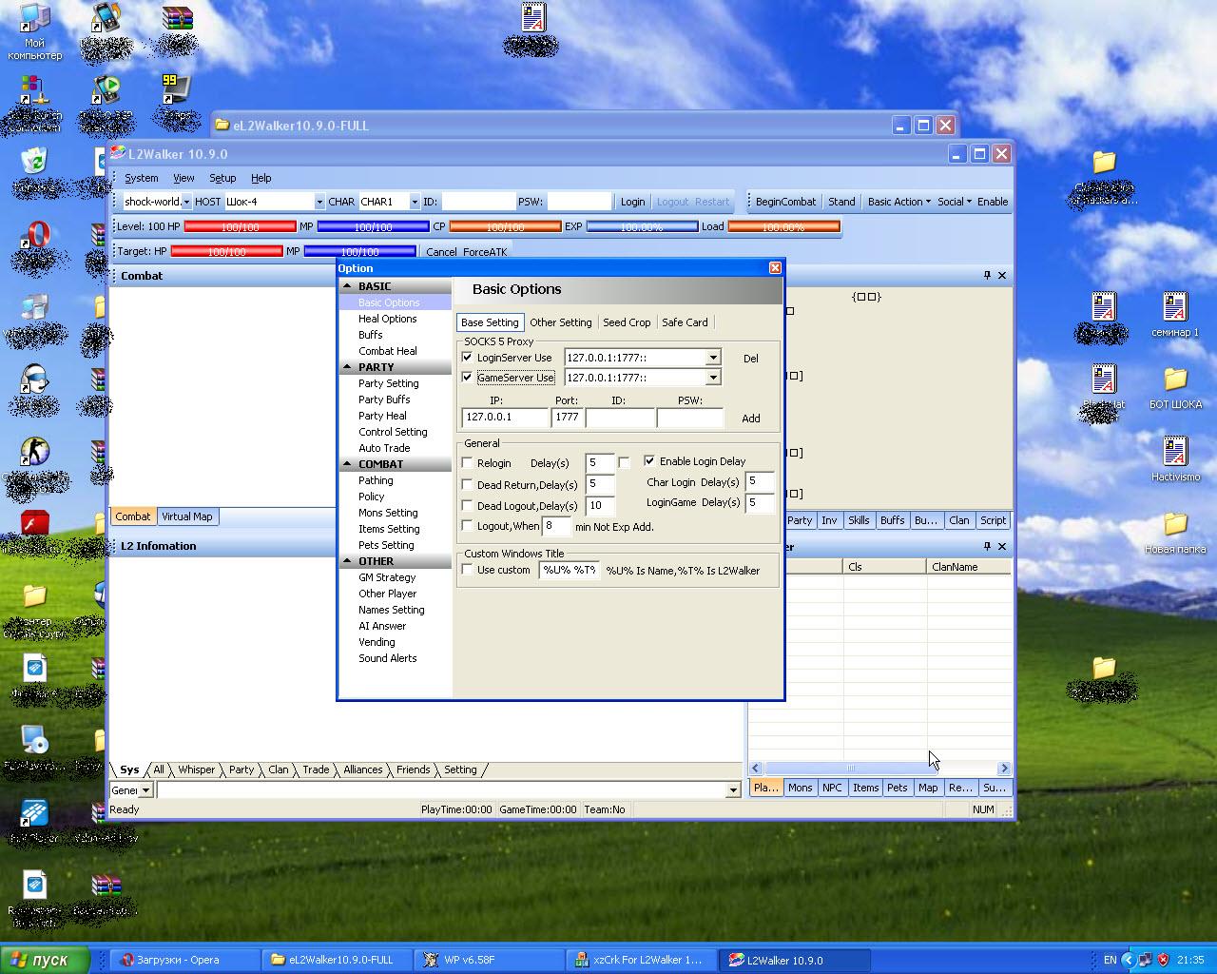Collapse the PARTY section in options tree

click(348, 367)
